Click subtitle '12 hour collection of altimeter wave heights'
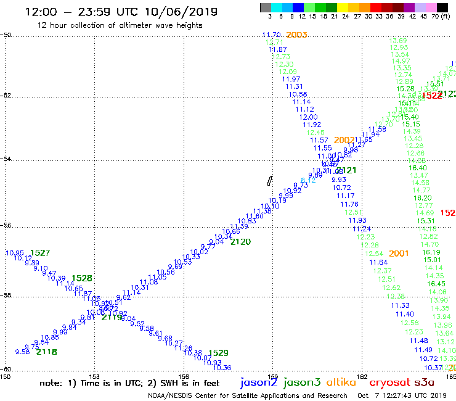The image size is (456, 401). [x=120, y=25]
